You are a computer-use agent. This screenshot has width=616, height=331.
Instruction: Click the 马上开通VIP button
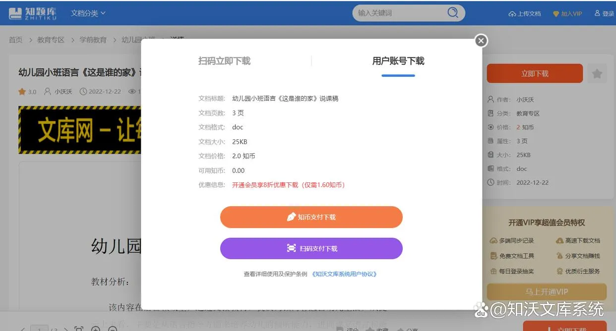coord(547,292)
